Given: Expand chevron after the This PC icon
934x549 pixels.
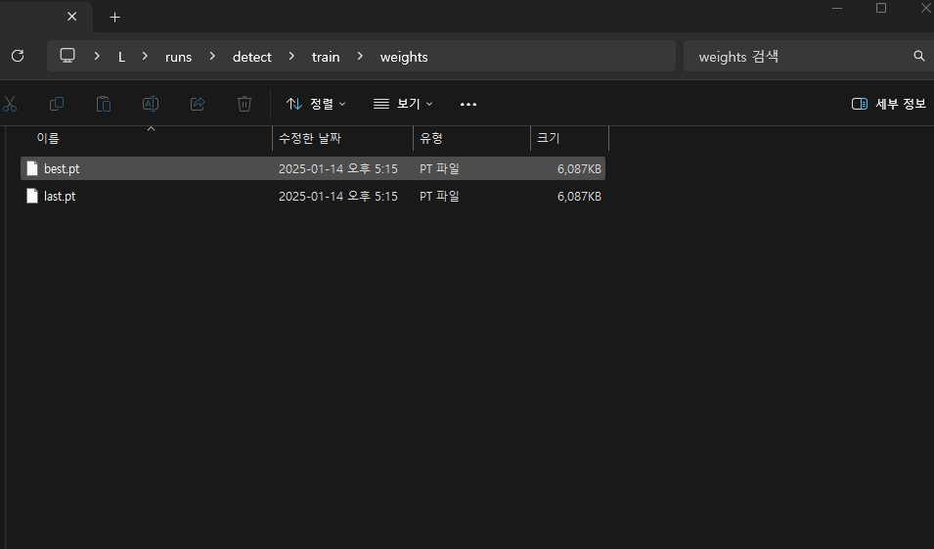Looking at the screenshot, I should click(x=97, y=56).
